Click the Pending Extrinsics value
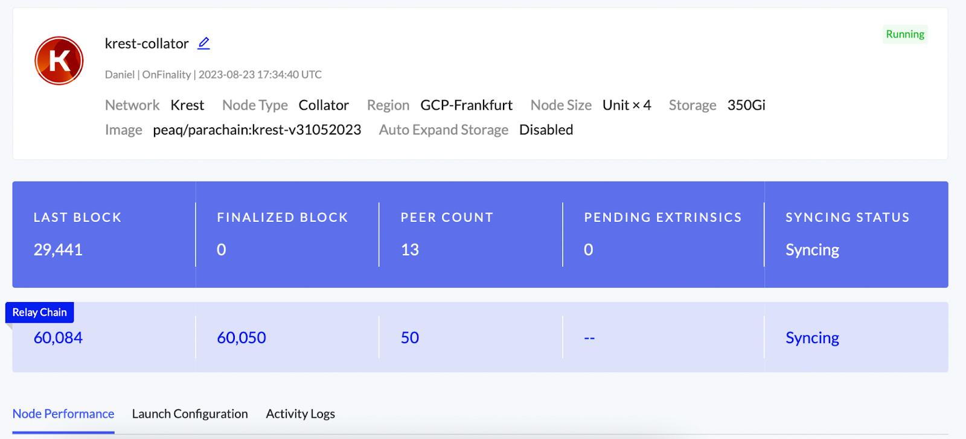 pos(589,250)
